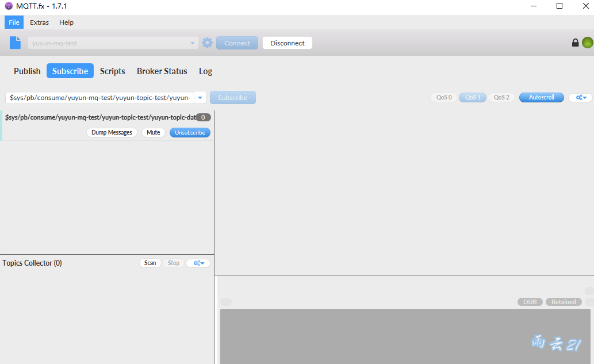
Task: Click the message count badge showing 0
Action: click(203, 117)
